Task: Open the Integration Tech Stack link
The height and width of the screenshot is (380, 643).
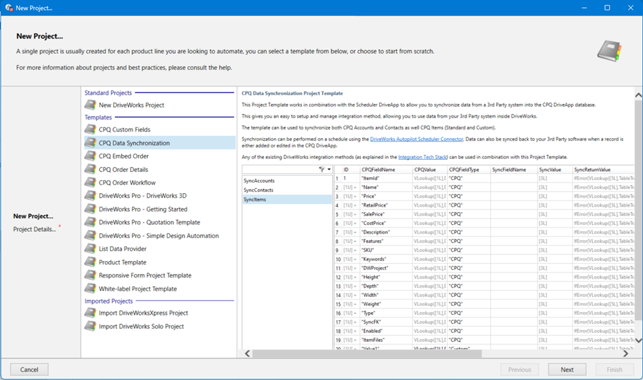Action: pos(423,157)
